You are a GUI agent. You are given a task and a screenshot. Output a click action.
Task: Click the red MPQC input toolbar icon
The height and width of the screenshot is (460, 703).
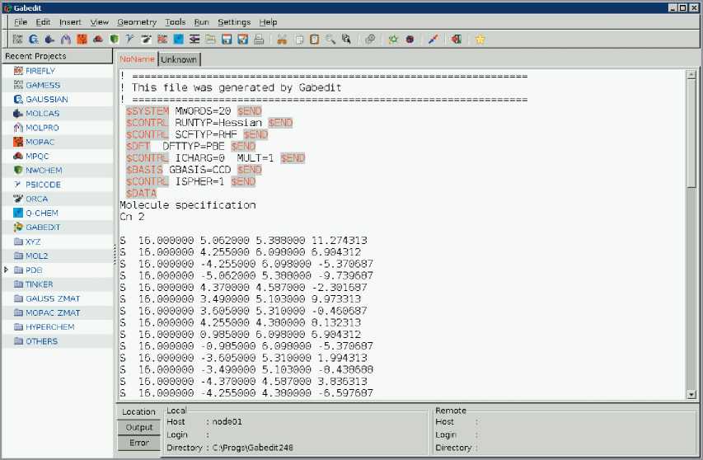(98, 40)
